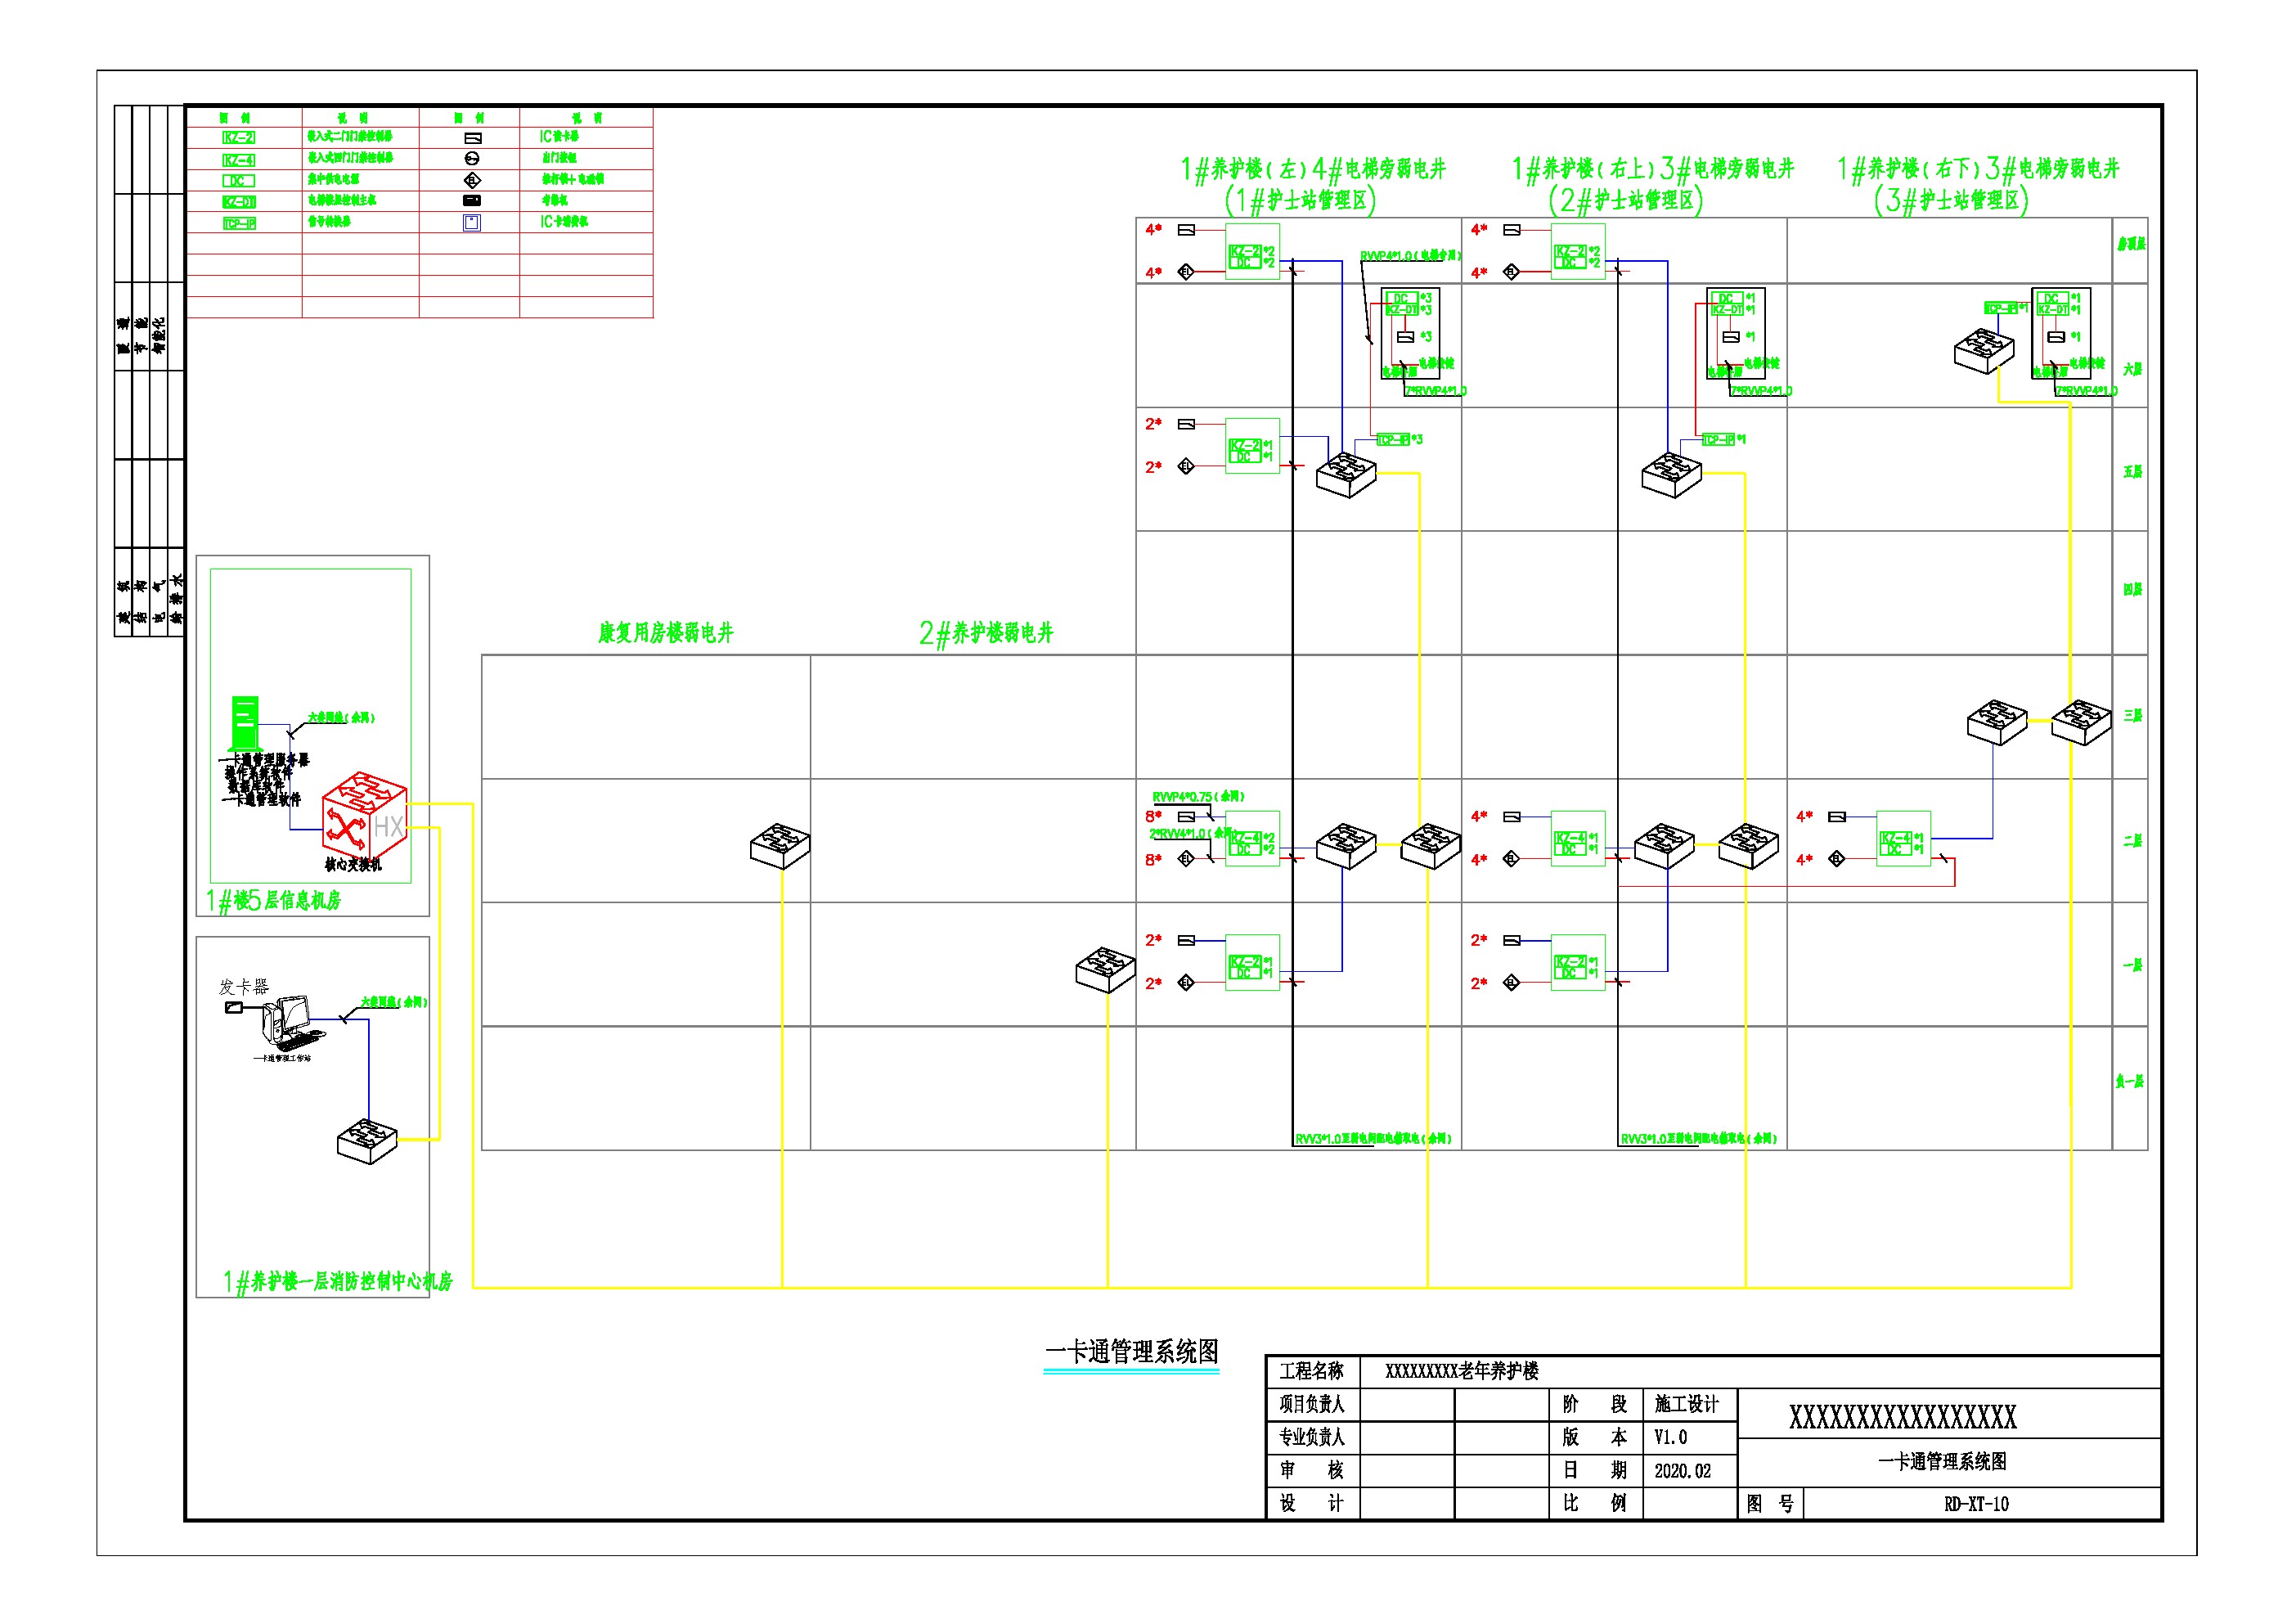Select drawing number RD-XT-10 in title block
Screen dimensions: 2296x1624
pos(1976,1504)
